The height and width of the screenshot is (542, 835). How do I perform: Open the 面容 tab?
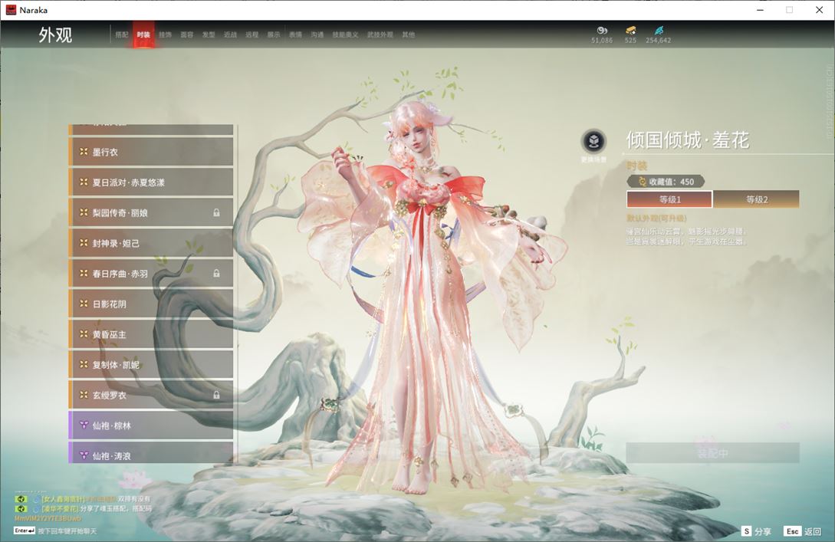[x=187, y=34]
